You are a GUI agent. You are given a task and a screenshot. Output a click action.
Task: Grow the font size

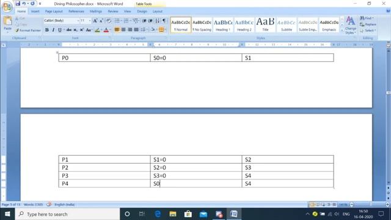point(95,21)
